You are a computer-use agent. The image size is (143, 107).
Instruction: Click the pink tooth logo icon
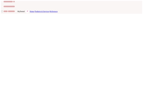tap(27, 11)
